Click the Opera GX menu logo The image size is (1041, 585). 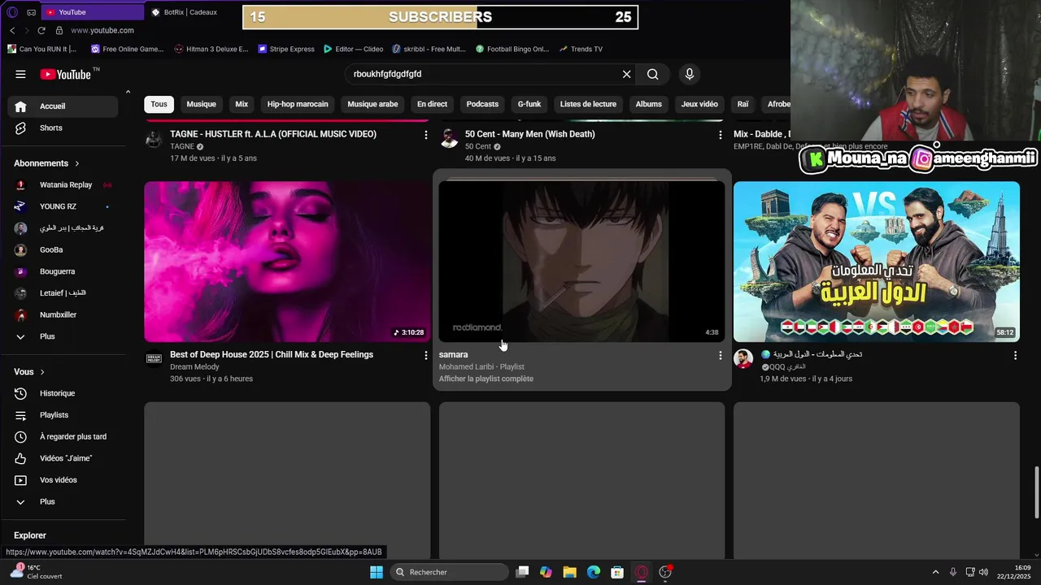click(x=11, y=12)
